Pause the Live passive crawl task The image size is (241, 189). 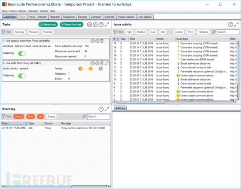(92, 41)
